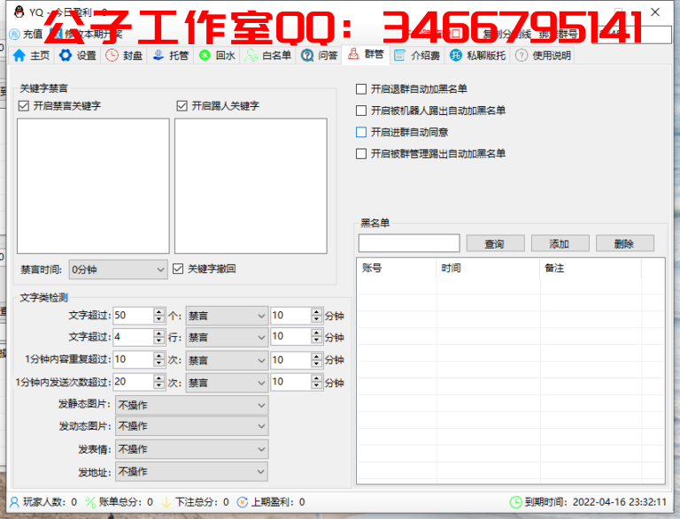Click the 备注 column header
680x519 pixels.
tap(591, 268)
